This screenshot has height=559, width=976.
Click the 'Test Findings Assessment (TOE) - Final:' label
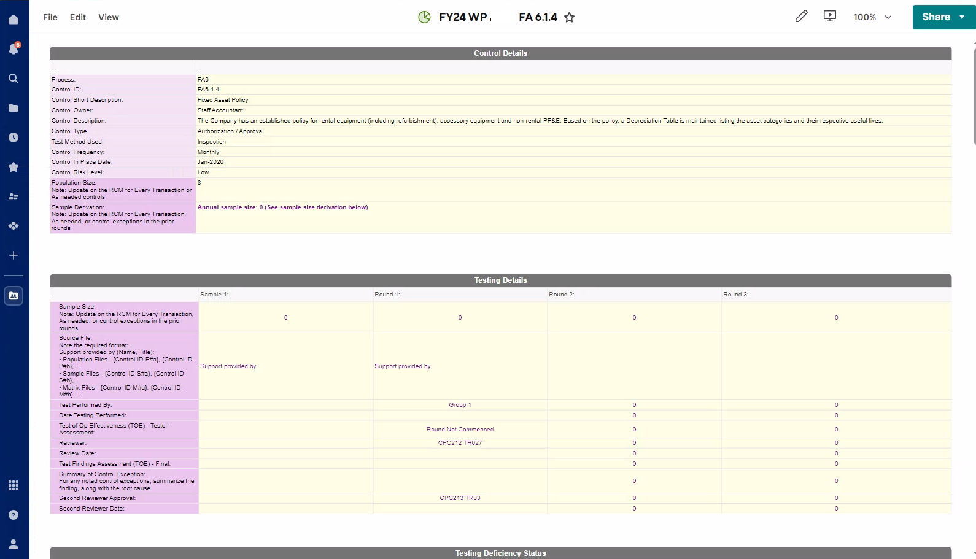(x=115, y=464)
